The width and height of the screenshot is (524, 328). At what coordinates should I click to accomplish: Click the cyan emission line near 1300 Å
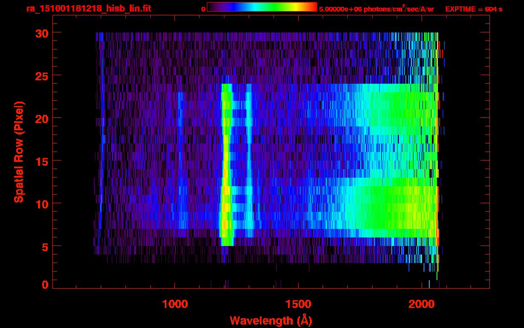(249, 171)
